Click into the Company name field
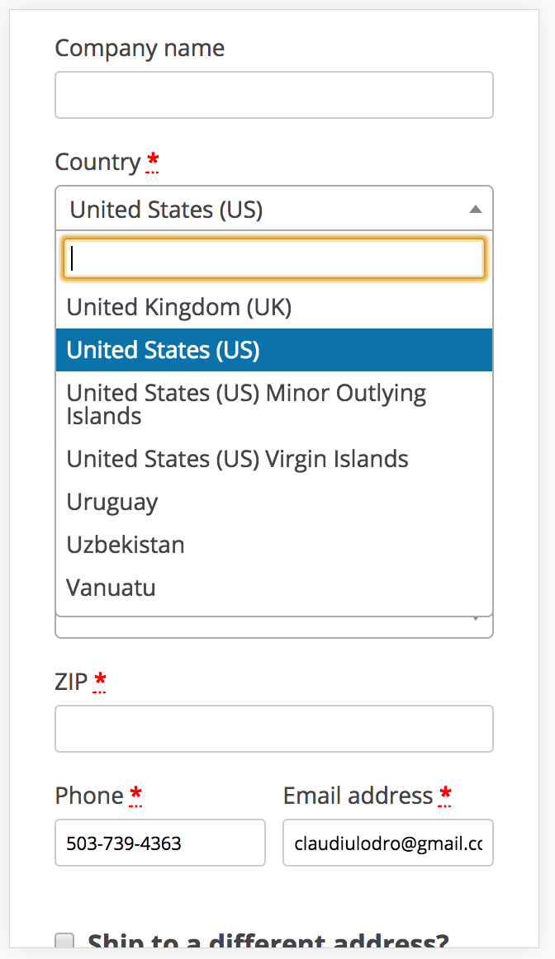555x959 pixels. (274, 94)
